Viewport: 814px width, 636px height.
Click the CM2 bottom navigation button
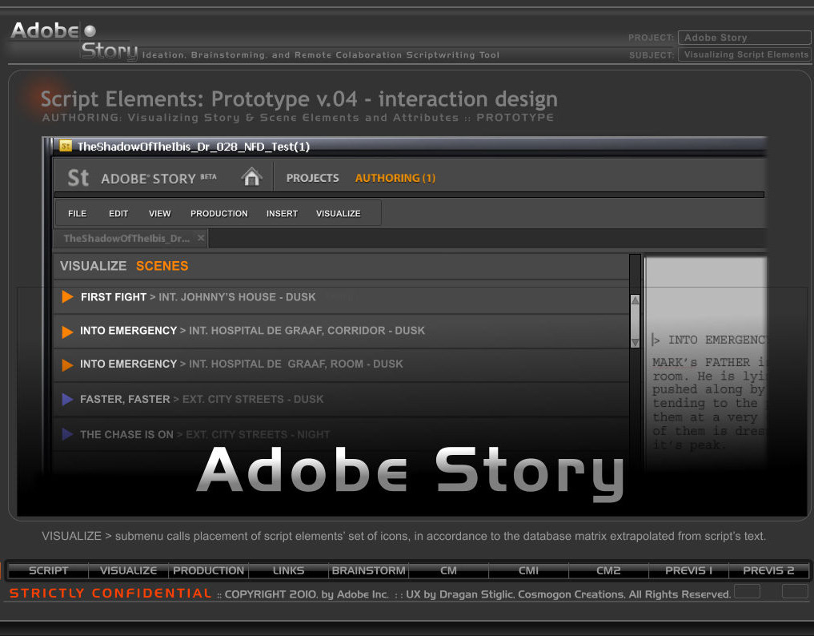click(608, 570)
